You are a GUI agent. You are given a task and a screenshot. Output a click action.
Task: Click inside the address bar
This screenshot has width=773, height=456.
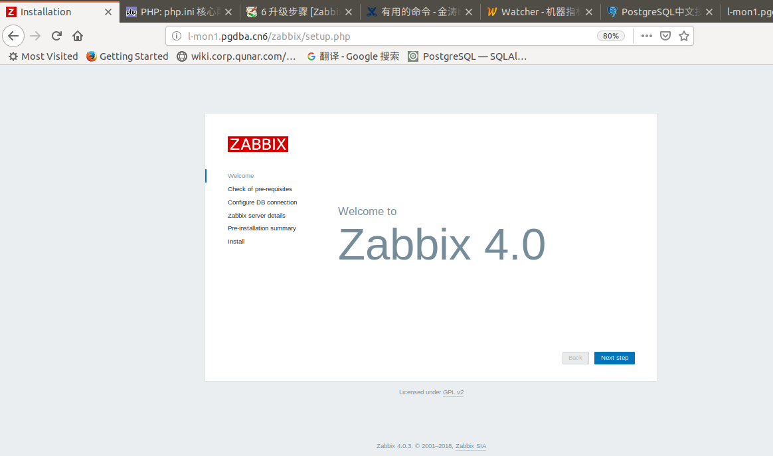pos(365,36)
